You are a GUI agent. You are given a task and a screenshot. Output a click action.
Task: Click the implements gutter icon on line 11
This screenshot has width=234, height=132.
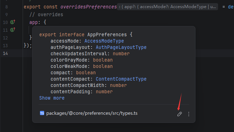click(13, 30)
